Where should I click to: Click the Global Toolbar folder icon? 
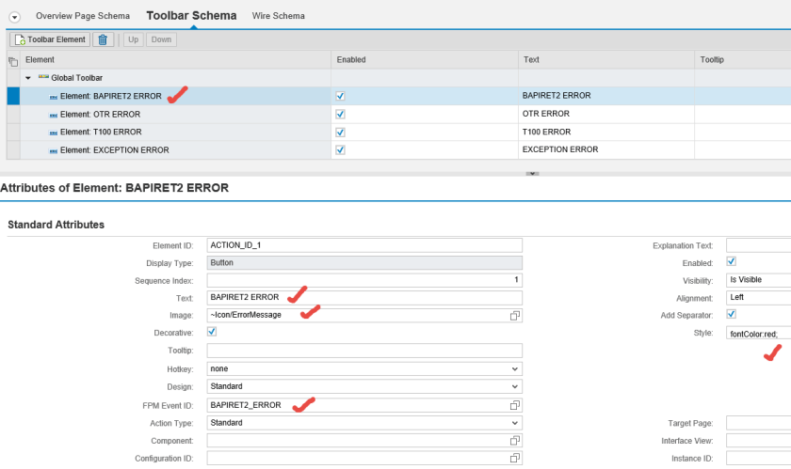(43, 78)
